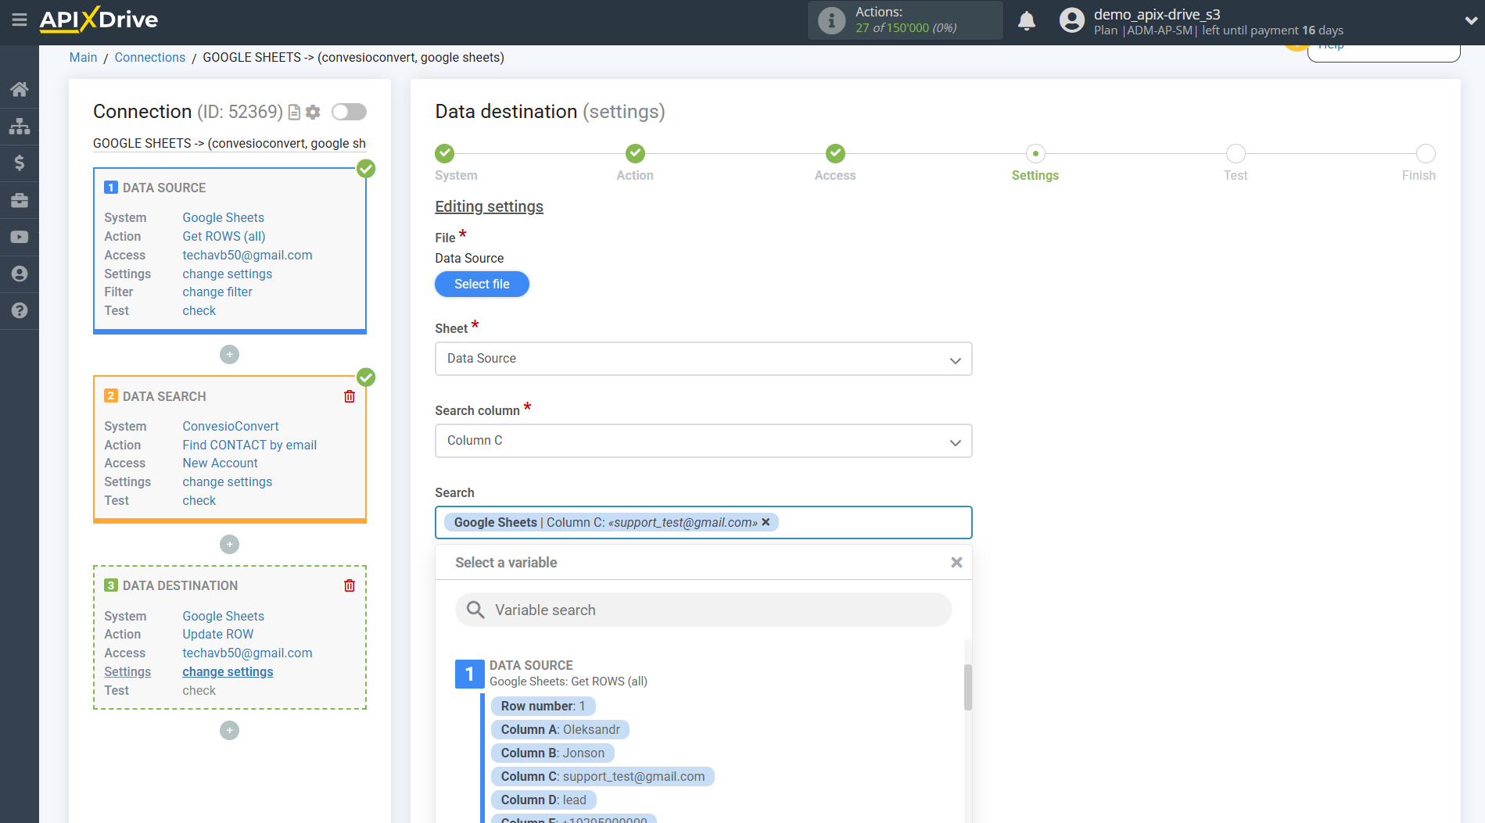This screenshot has width=1485, height=823.
Task: Jump to the Test step
Action: (1235, 154)
